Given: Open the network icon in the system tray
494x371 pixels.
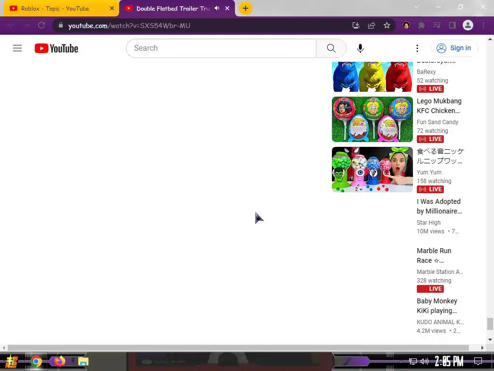Looking at the screenshot, I should (413, 361).
